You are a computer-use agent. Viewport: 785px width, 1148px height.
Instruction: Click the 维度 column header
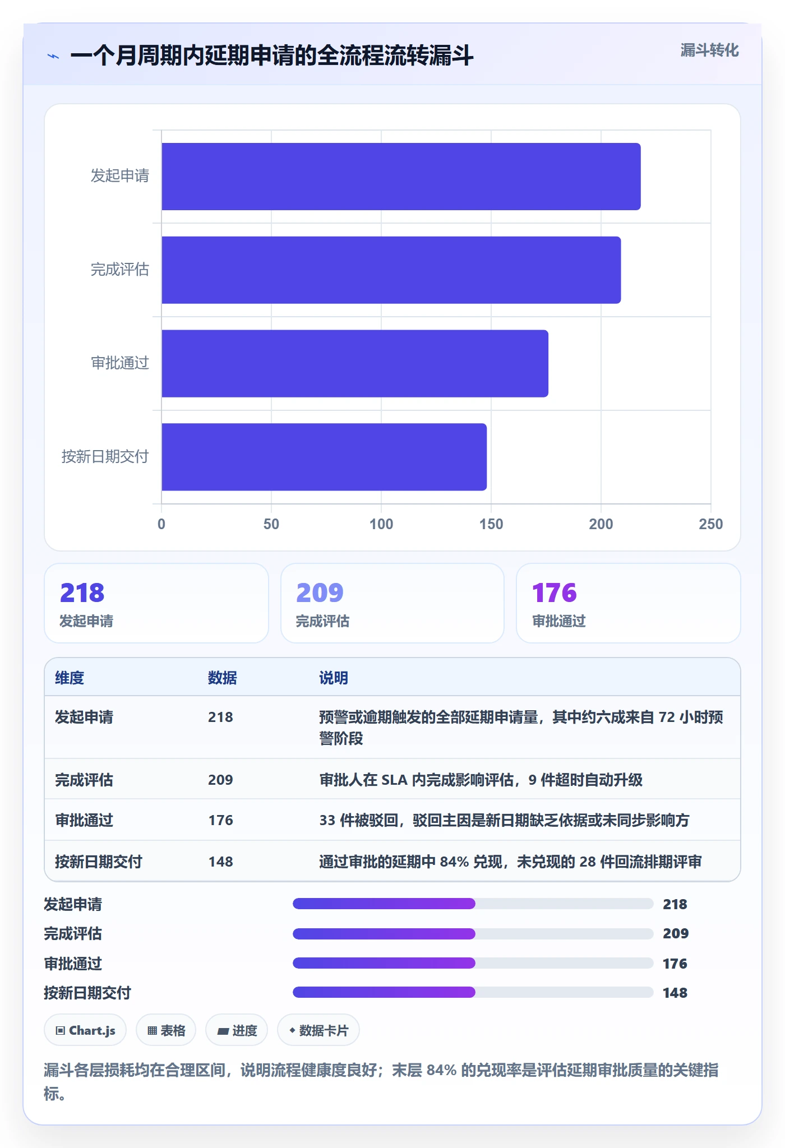[70, 678]
